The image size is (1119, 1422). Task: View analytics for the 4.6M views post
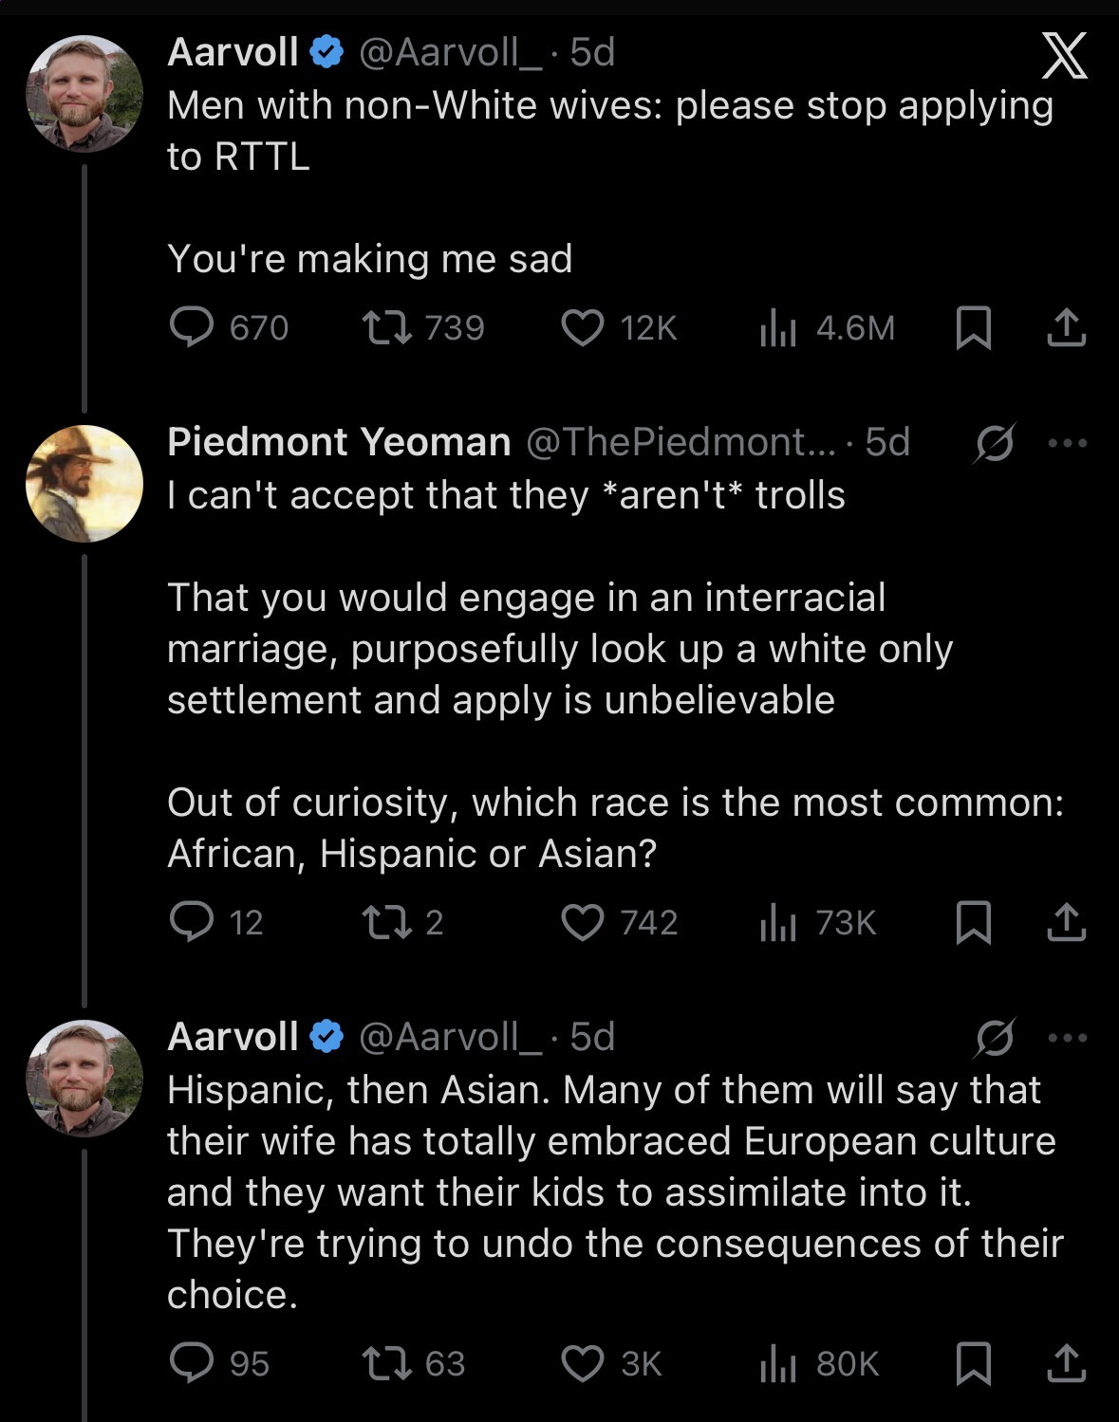777,328
